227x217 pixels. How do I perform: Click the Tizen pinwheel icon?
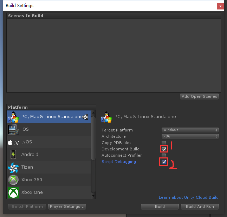[13, 168]
